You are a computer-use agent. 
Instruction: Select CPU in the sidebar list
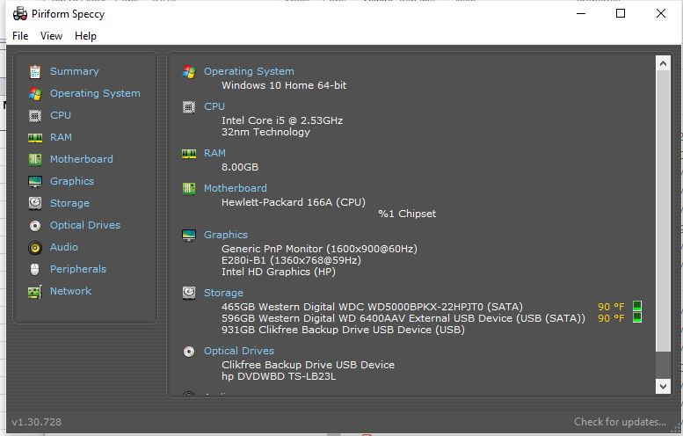(x=60, y=115)
